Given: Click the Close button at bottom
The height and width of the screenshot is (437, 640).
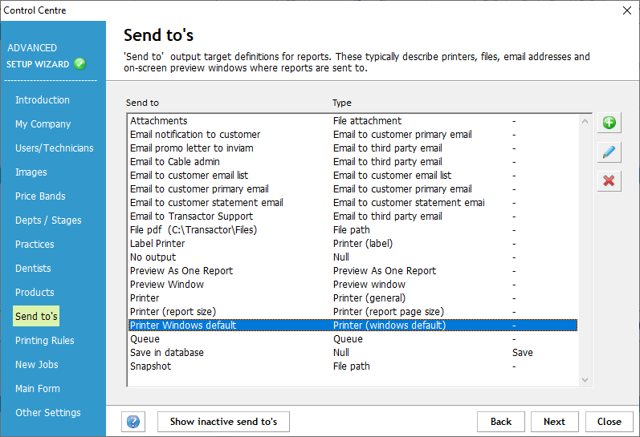Looking at the screenshot, I should (609, 422).
